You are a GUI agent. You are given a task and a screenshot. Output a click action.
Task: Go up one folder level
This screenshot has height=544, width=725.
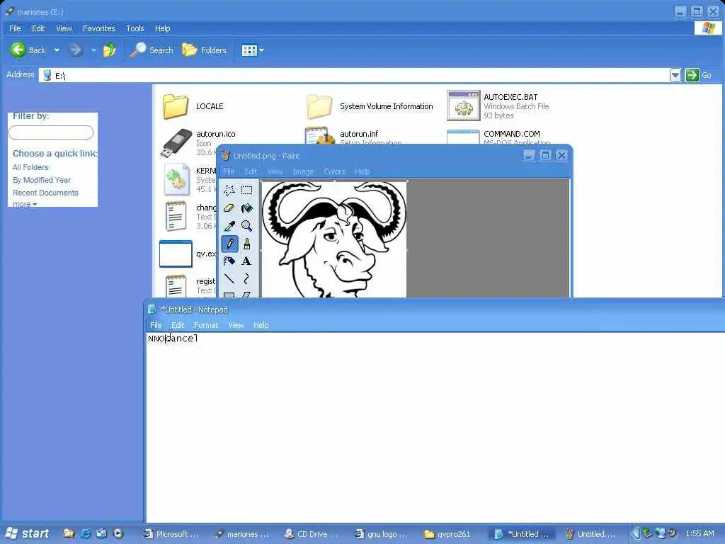[110, 50]
